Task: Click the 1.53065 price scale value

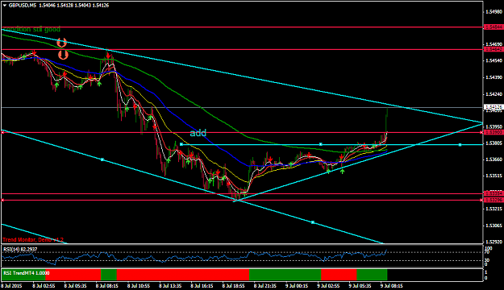Action: click(494, 226)
